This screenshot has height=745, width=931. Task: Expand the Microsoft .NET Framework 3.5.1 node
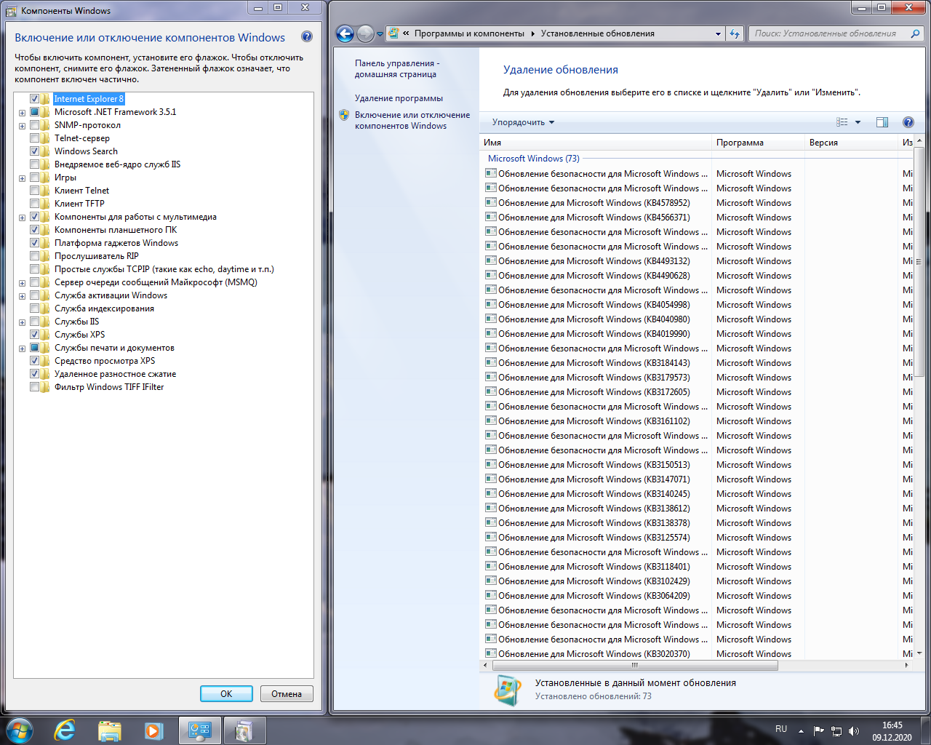[x=22, y=113]
